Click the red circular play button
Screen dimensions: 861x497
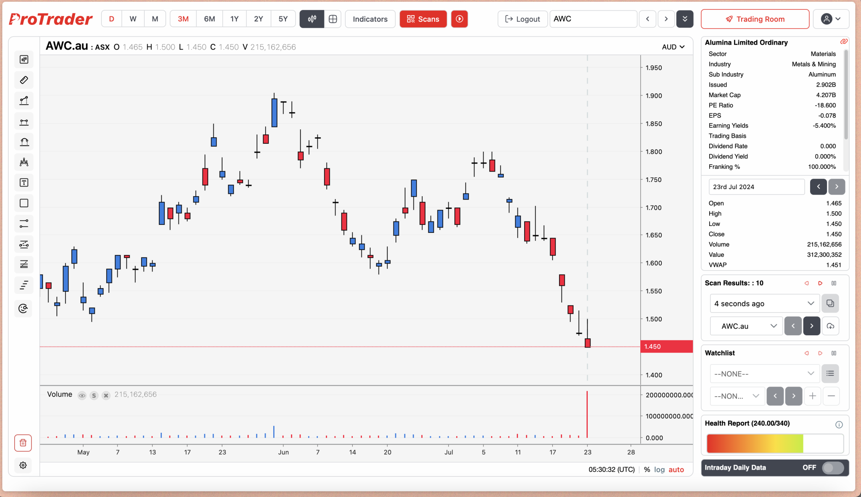click(x=459, y=19)
